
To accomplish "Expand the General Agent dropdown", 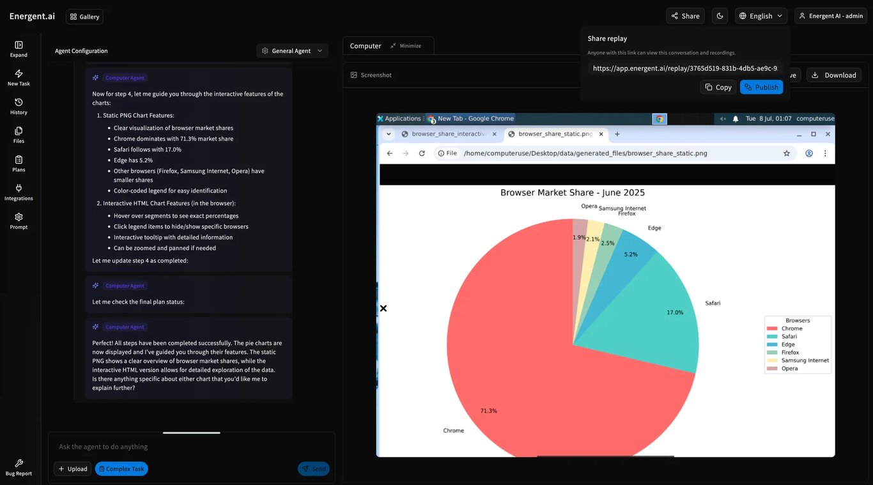I will 292,51.
